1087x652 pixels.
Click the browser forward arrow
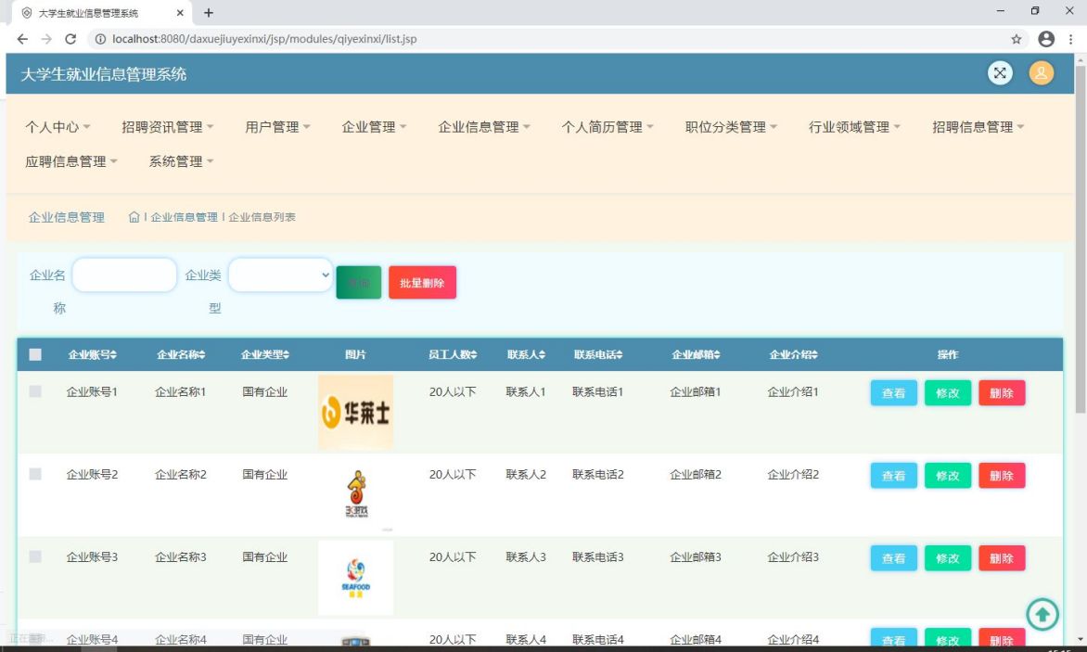click(46, 39)
